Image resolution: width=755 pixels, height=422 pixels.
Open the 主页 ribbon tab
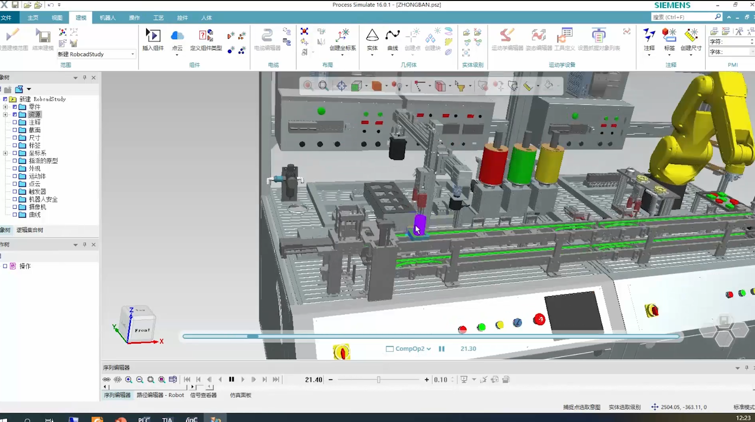(x=33, y=18)
